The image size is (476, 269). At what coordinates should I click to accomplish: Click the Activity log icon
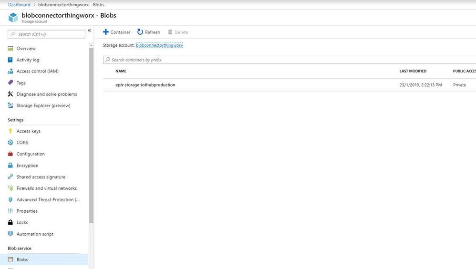[x=10, y=60]
